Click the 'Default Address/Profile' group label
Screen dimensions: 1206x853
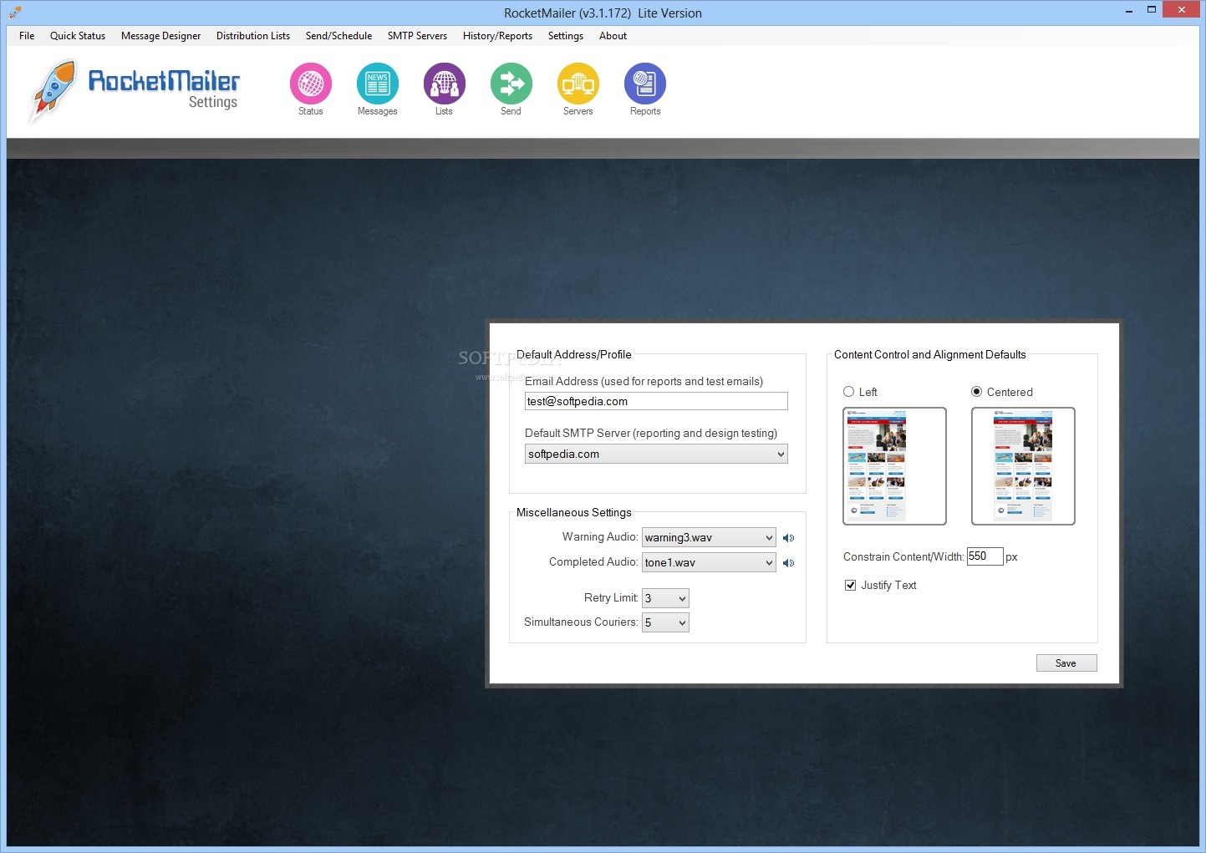(x=574, y=354)
